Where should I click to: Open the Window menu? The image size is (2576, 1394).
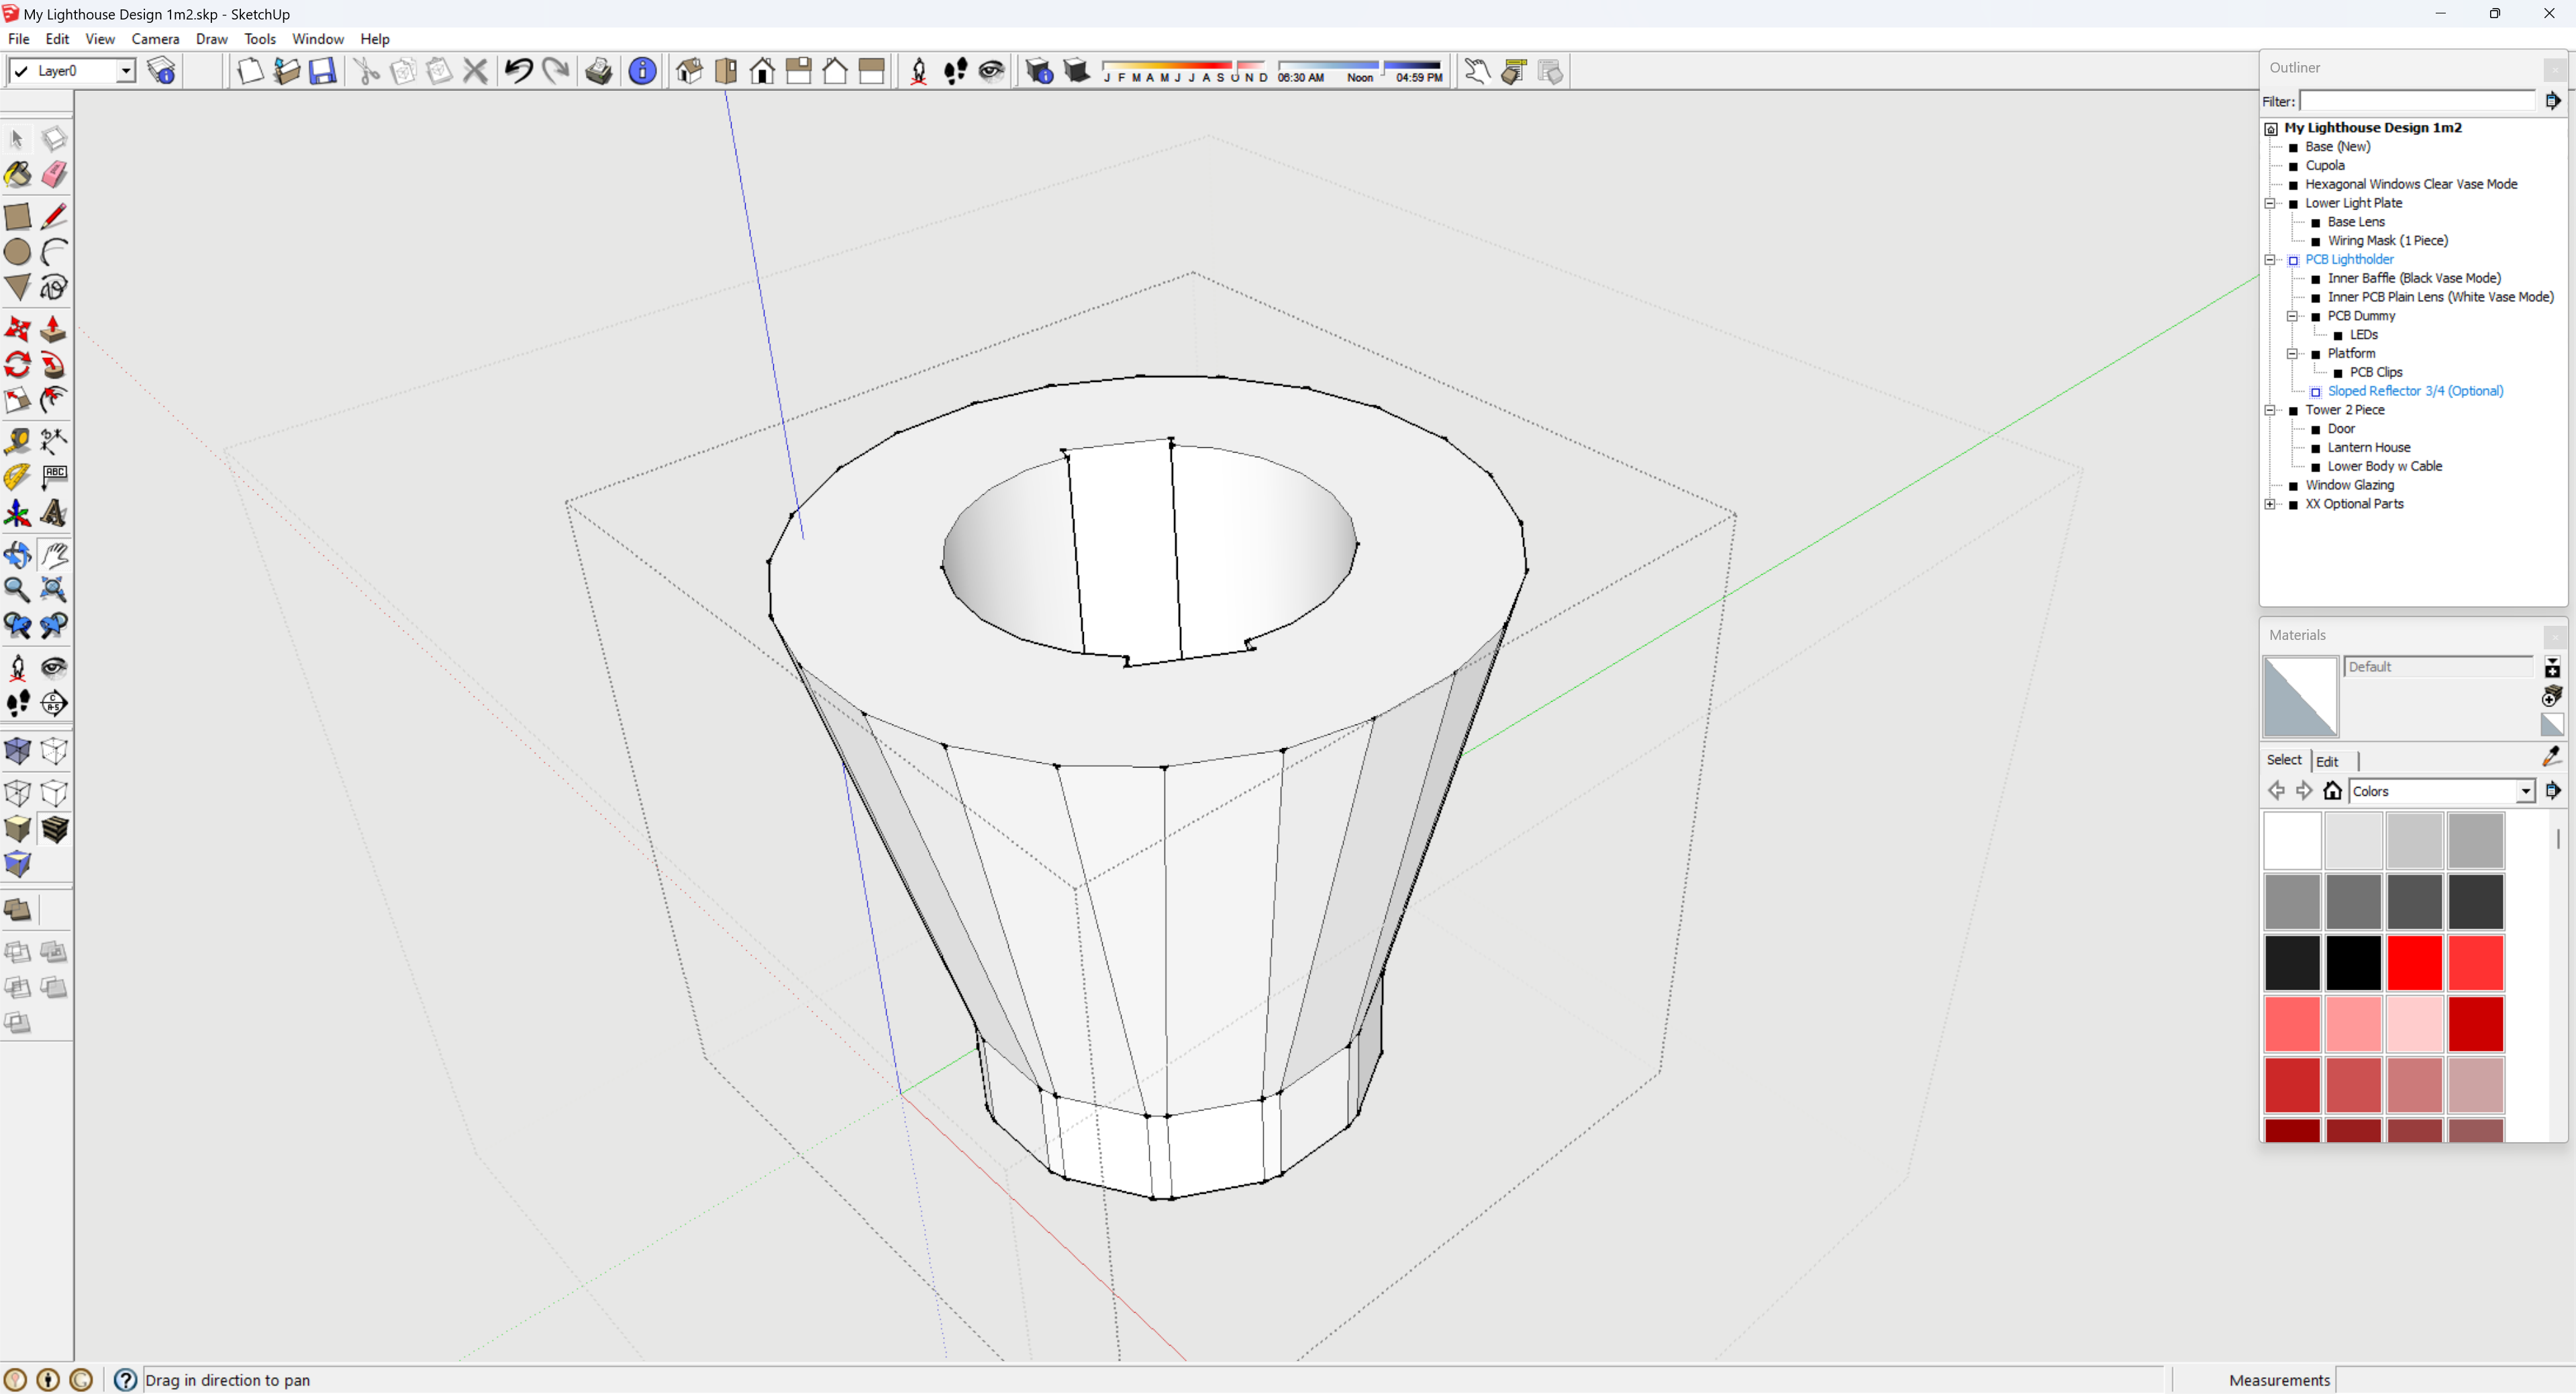(x=318, y=39)
